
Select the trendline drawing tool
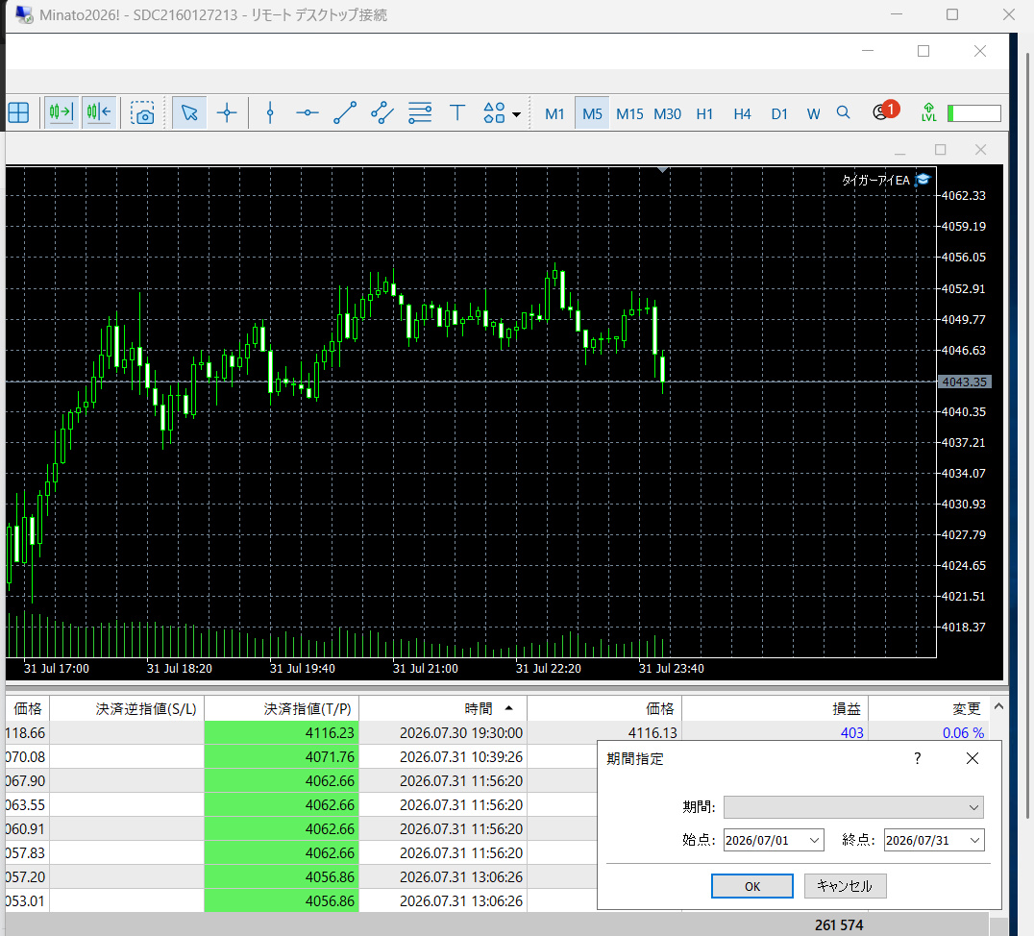click(x=345, y=112)
